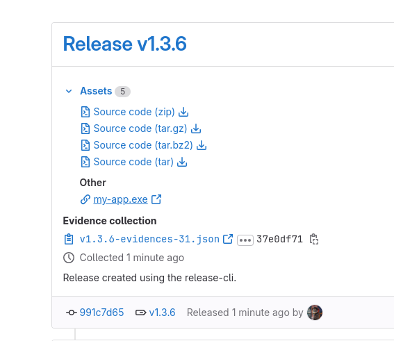The height and width of the screenshot is (341, 394).
Task: Open the Source code (tar.bz2) link
Action: [143, 145]
